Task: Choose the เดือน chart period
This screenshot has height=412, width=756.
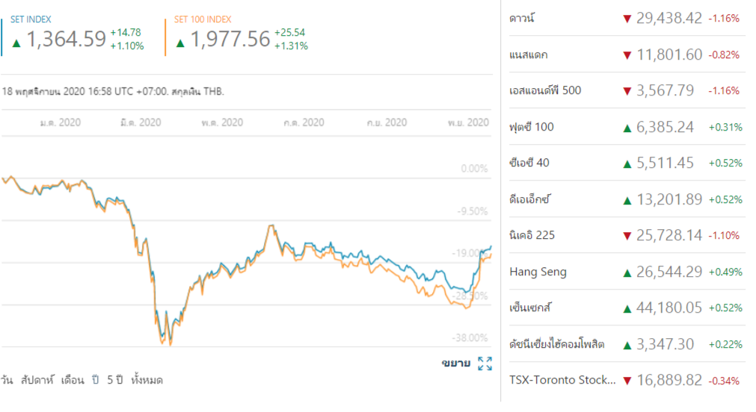Action: (73, 380)
